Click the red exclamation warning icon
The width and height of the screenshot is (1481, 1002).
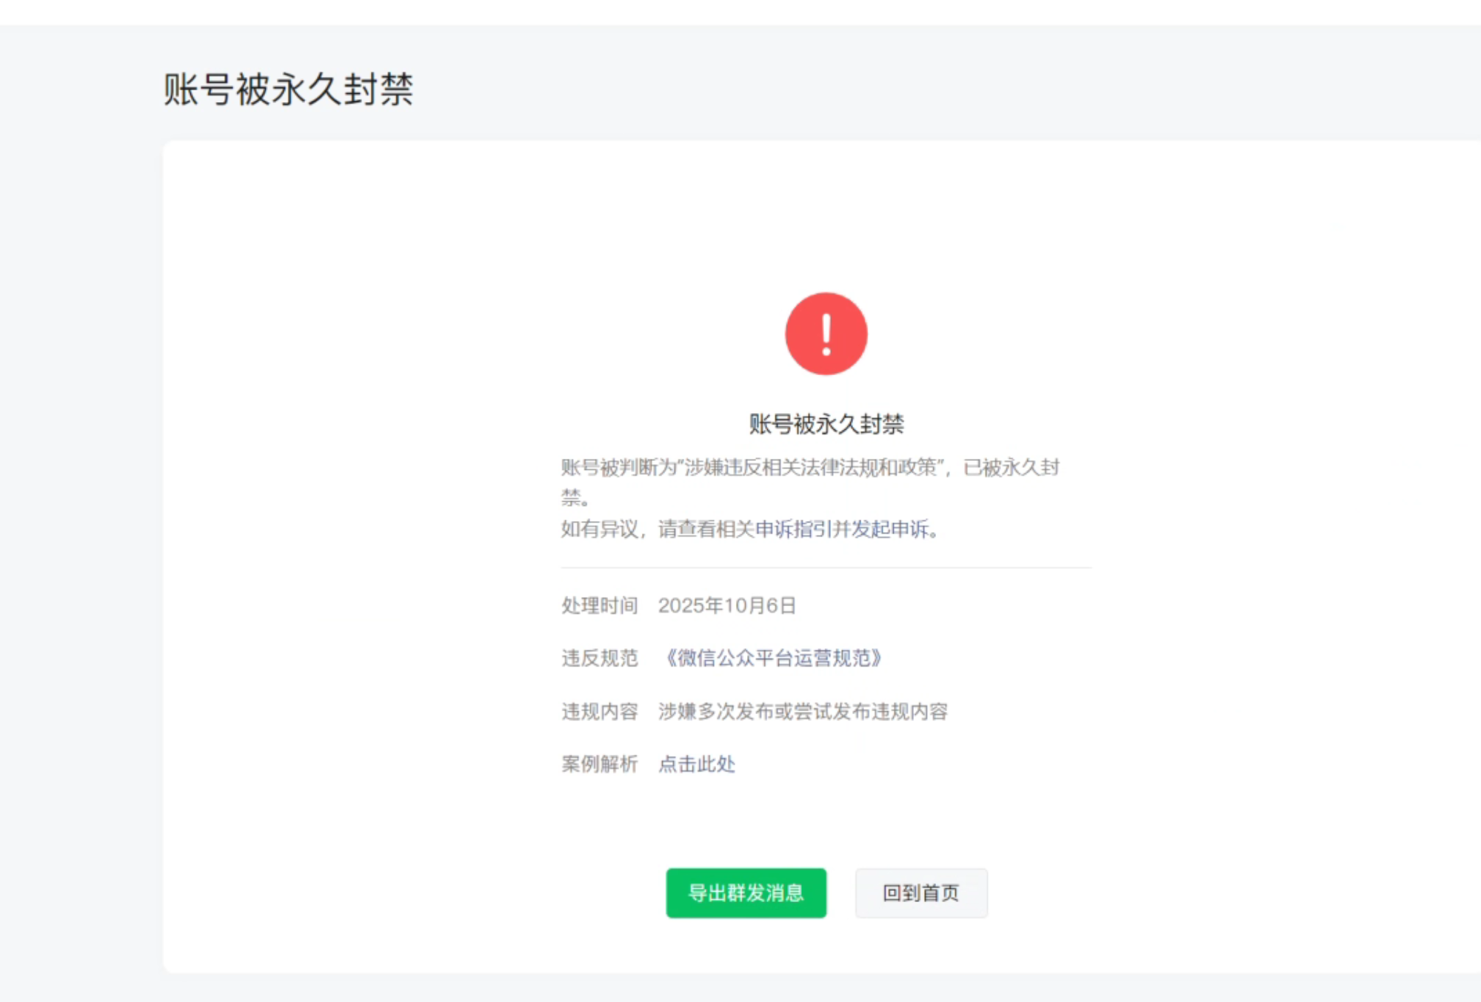pyautogui.click(x=826, y=334)
